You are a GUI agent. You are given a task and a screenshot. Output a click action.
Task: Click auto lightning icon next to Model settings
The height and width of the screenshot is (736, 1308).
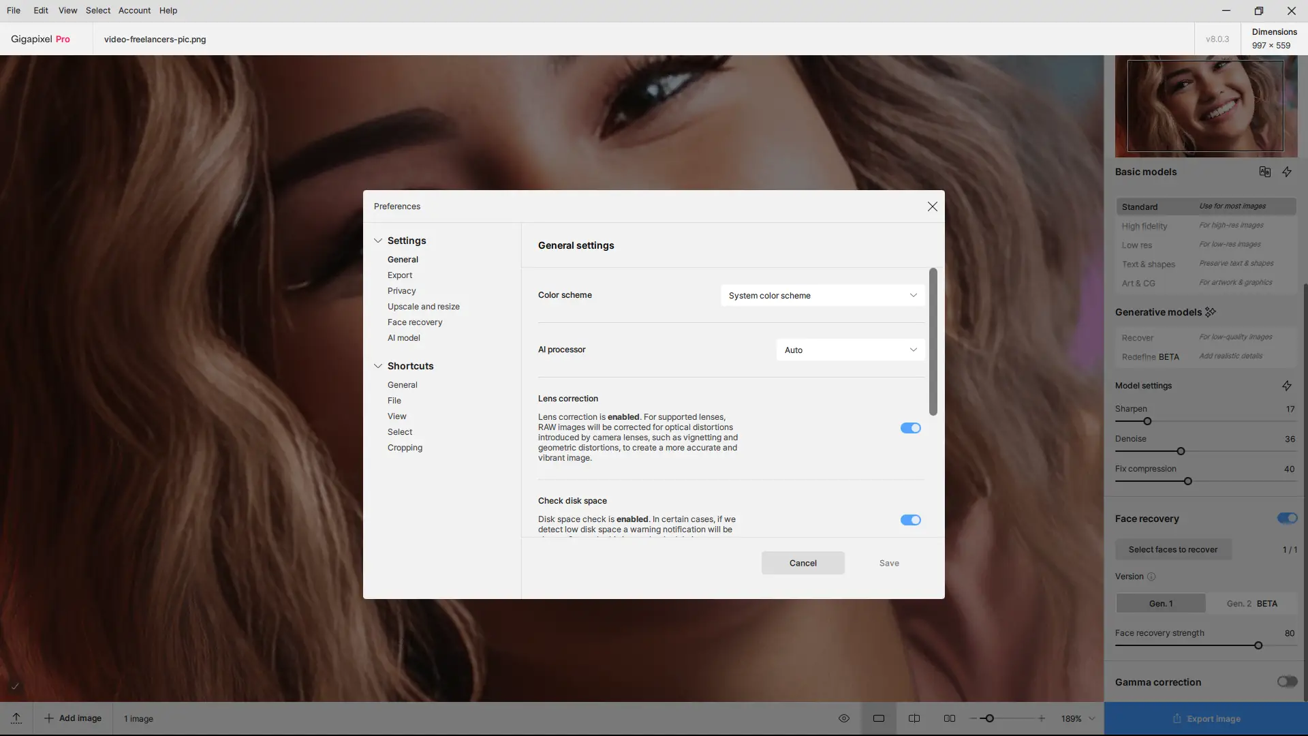point(1286,386)
